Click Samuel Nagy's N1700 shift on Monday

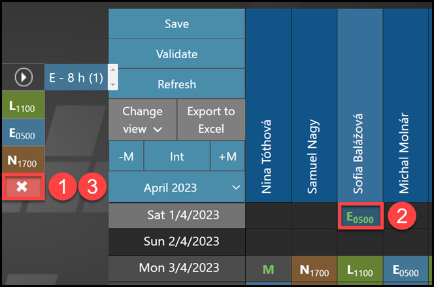314,269
